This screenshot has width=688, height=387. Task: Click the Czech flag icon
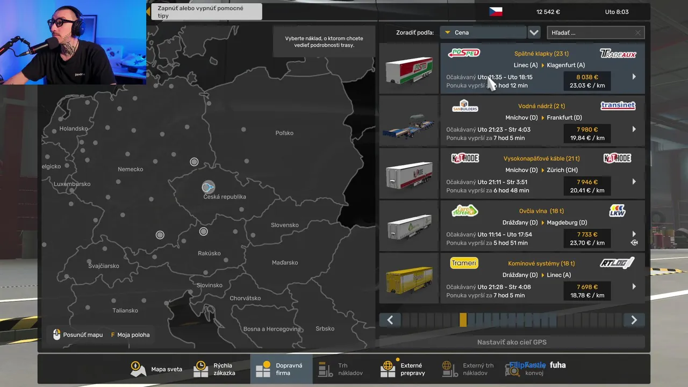pyautogui.click(x=496, y=11)
